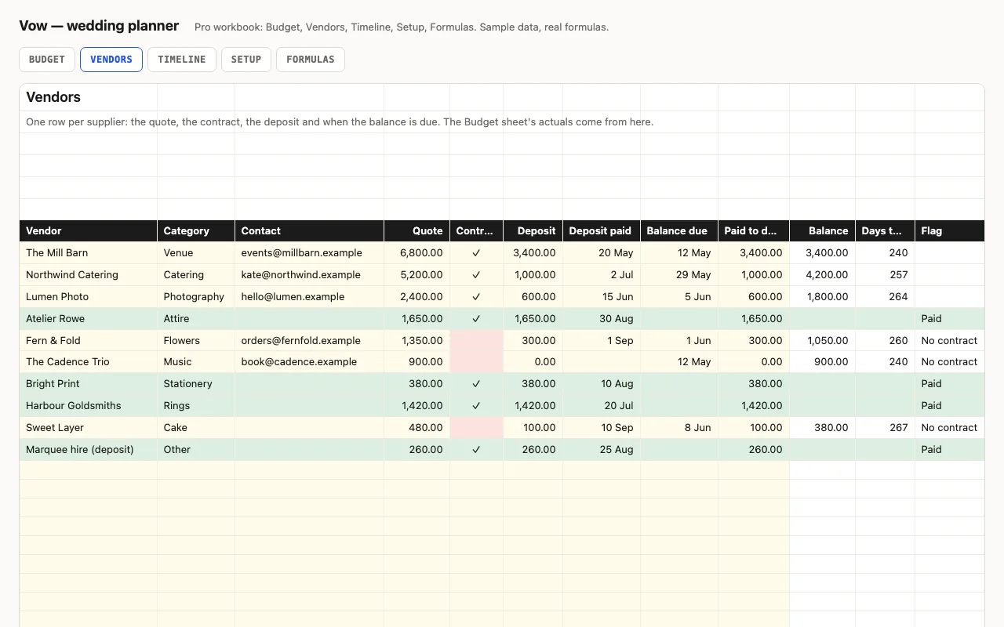Viewport: 1004px width, 627px height.
Task: Select the Stationery category cell
Action: (196, 384)
